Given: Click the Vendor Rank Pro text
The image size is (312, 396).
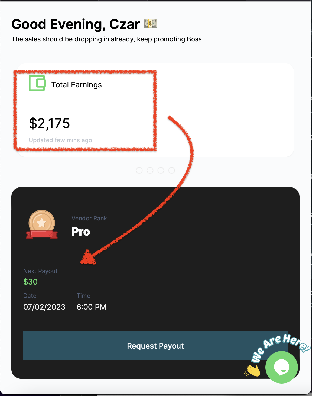Looking at the screenshot, I should [x=81, y=232].
